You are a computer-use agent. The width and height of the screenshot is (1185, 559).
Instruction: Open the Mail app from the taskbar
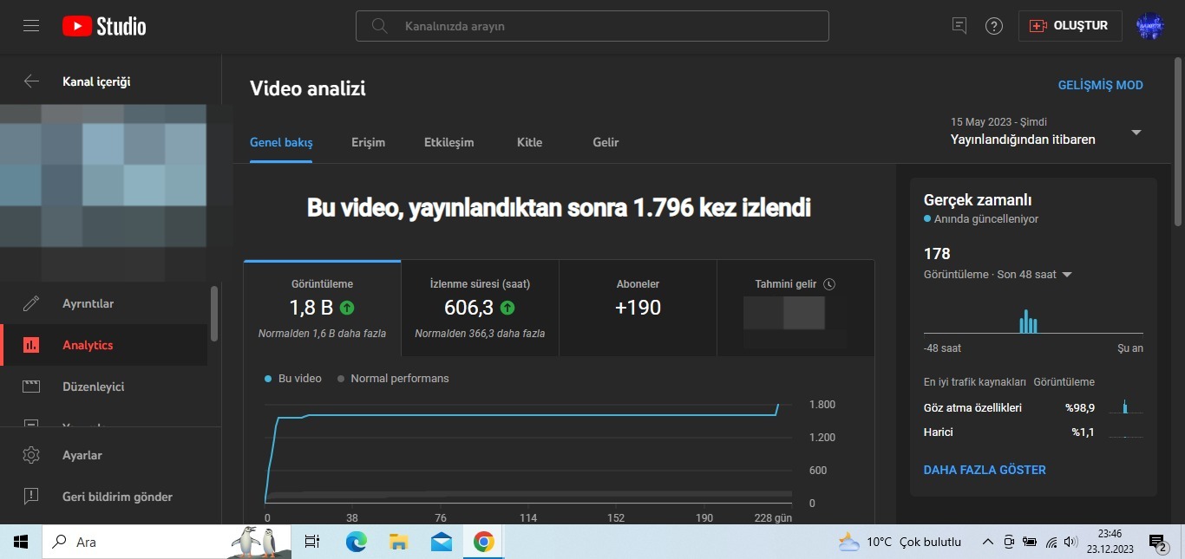coord(441,542)
